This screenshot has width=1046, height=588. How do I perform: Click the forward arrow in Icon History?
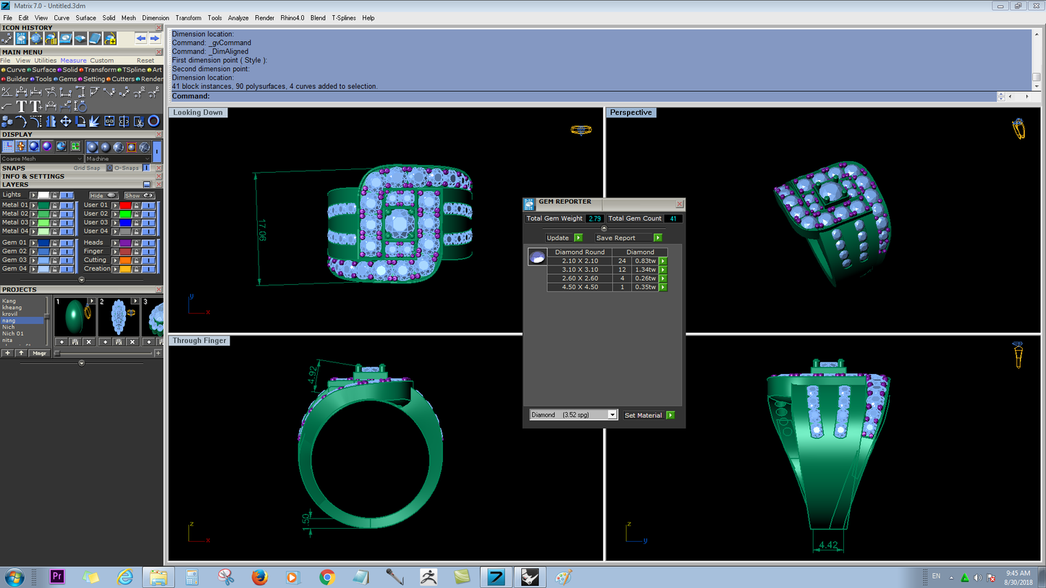click(x=154, y=38)
